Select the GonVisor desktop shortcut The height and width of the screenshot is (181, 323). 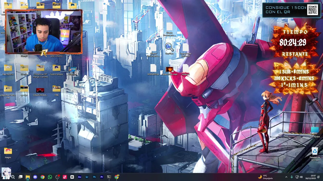point(169,49)
